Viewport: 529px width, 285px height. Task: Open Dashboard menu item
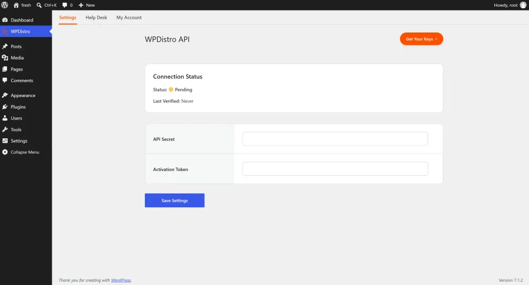coord(22,20)
